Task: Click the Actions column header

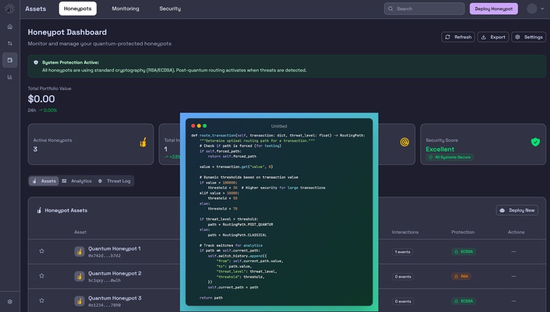Action: [x=516, y=232]
